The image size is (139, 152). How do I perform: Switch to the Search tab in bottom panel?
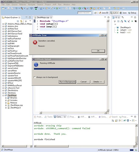click(x=113, y=117)
